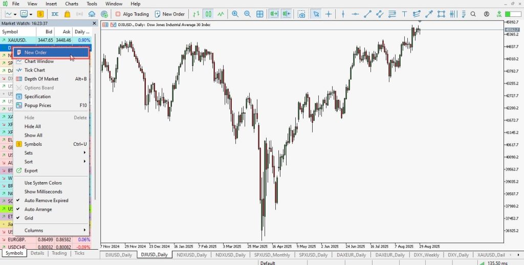524x265 pixels.
Task: Choose New Order from context menu
Action: [51, 53]
